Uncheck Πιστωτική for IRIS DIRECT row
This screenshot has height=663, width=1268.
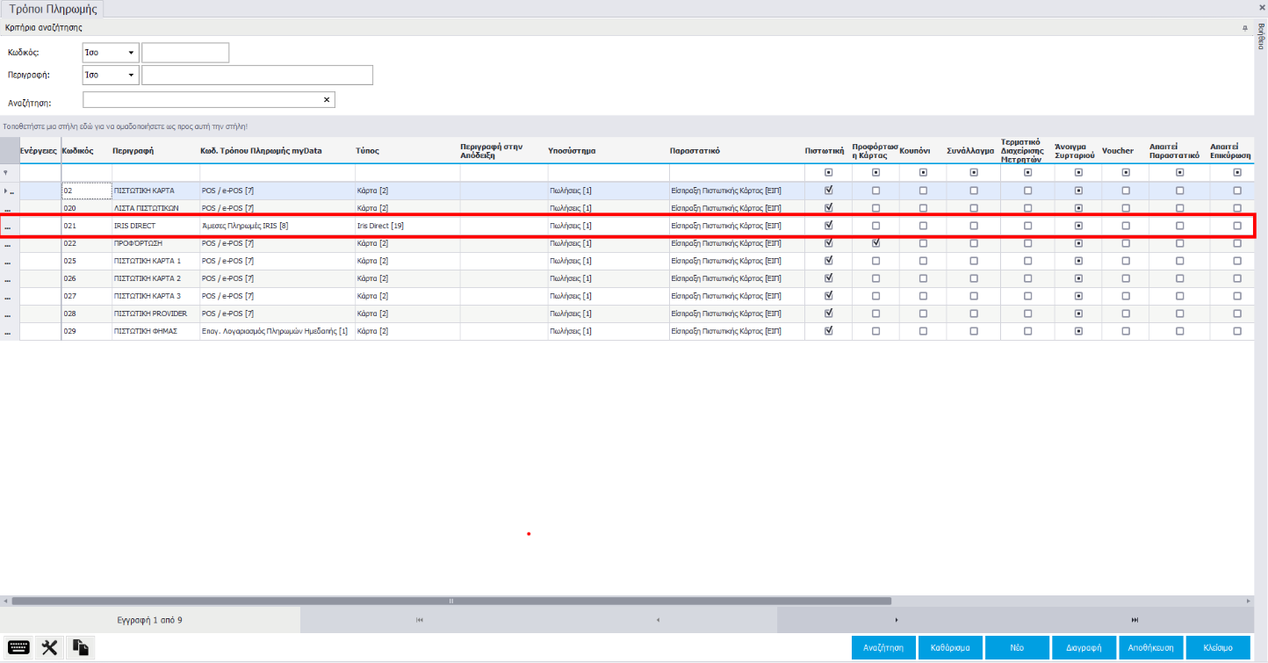(828, 226)
